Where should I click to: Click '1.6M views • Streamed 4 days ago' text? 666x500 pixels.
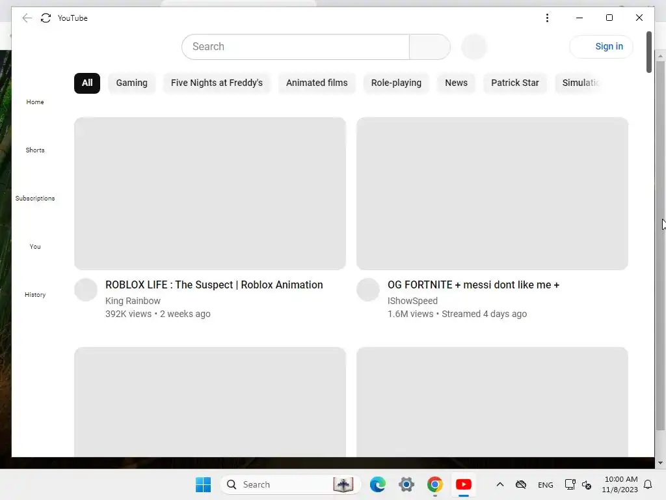click(x=457, y=314)
